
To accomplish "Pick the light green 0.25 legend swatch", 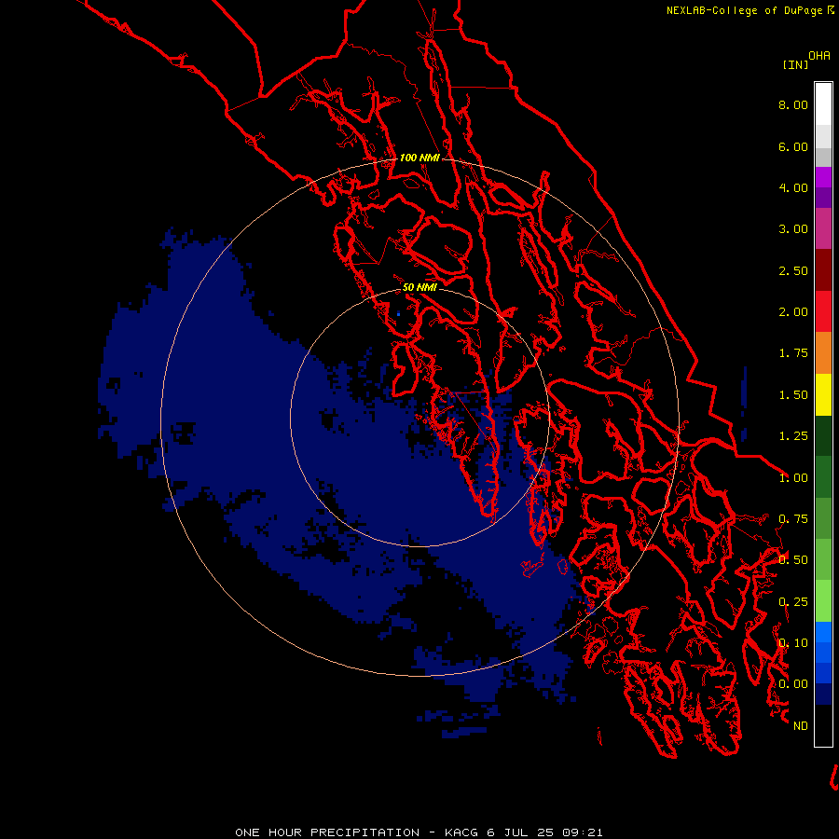I will point(823,601).
